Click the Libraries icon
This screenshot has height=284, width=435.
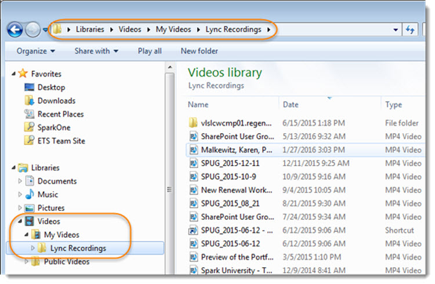click(23, 168)
